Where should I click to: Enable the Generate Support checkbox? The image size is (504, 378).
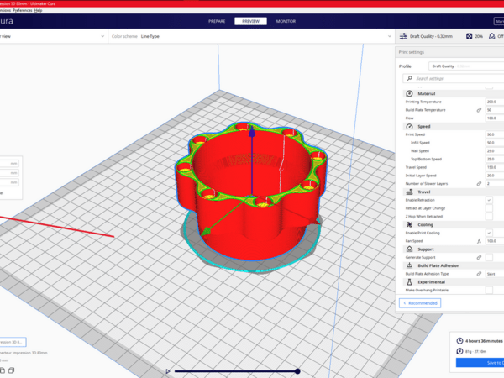click(489, 256)
